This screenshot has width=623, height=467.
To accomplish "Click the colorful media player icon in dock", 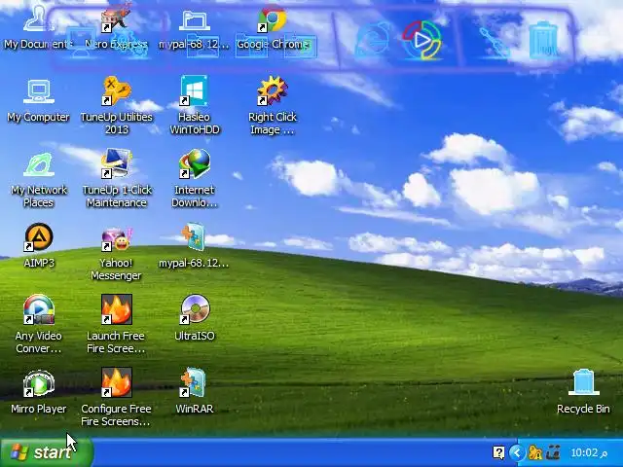I will point(421,39).
